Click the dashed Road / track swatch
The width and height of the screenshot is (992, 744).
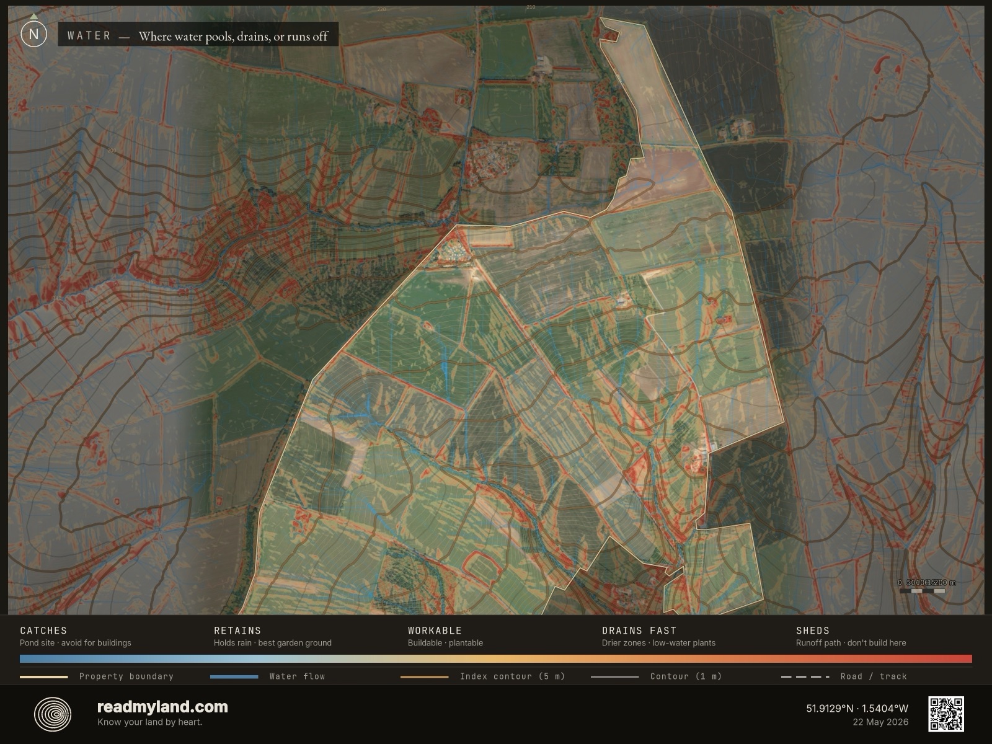[x=805, y=676]
